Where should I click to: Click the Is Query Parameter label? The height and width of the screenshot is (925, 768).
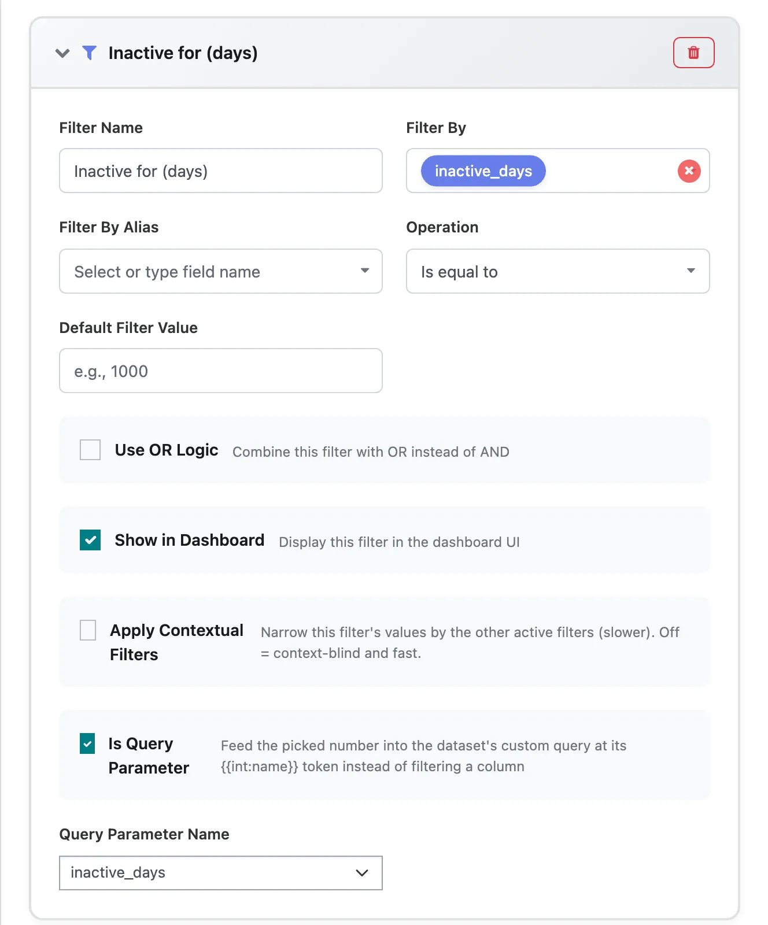(x=149, y=756)
